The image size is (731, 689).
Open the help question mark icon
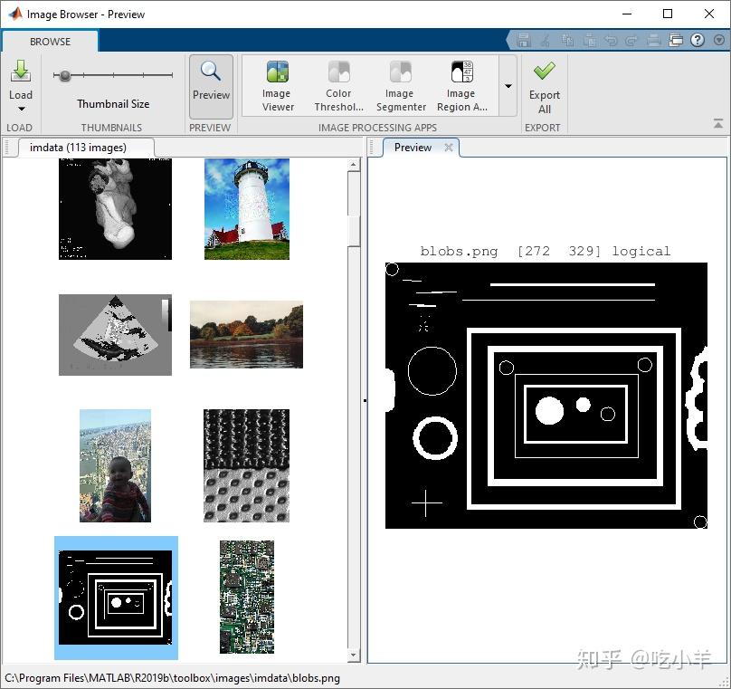(698, 41)
